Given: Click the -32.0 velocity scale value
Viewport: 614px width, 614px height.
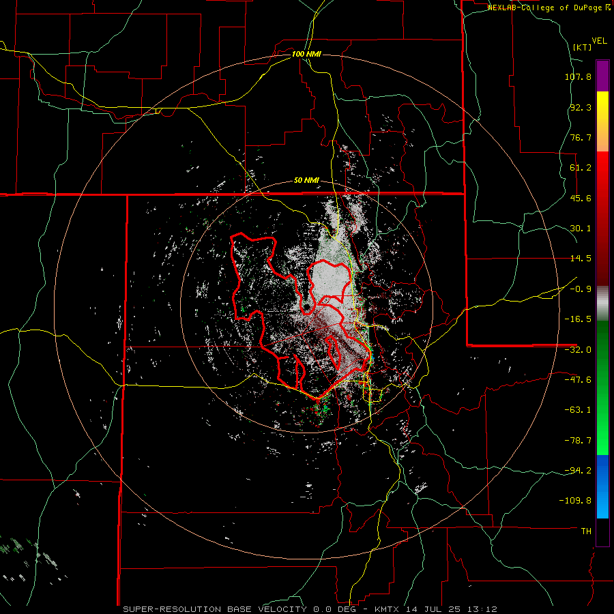Looking at the screenshot, I should tap(578, 350).
